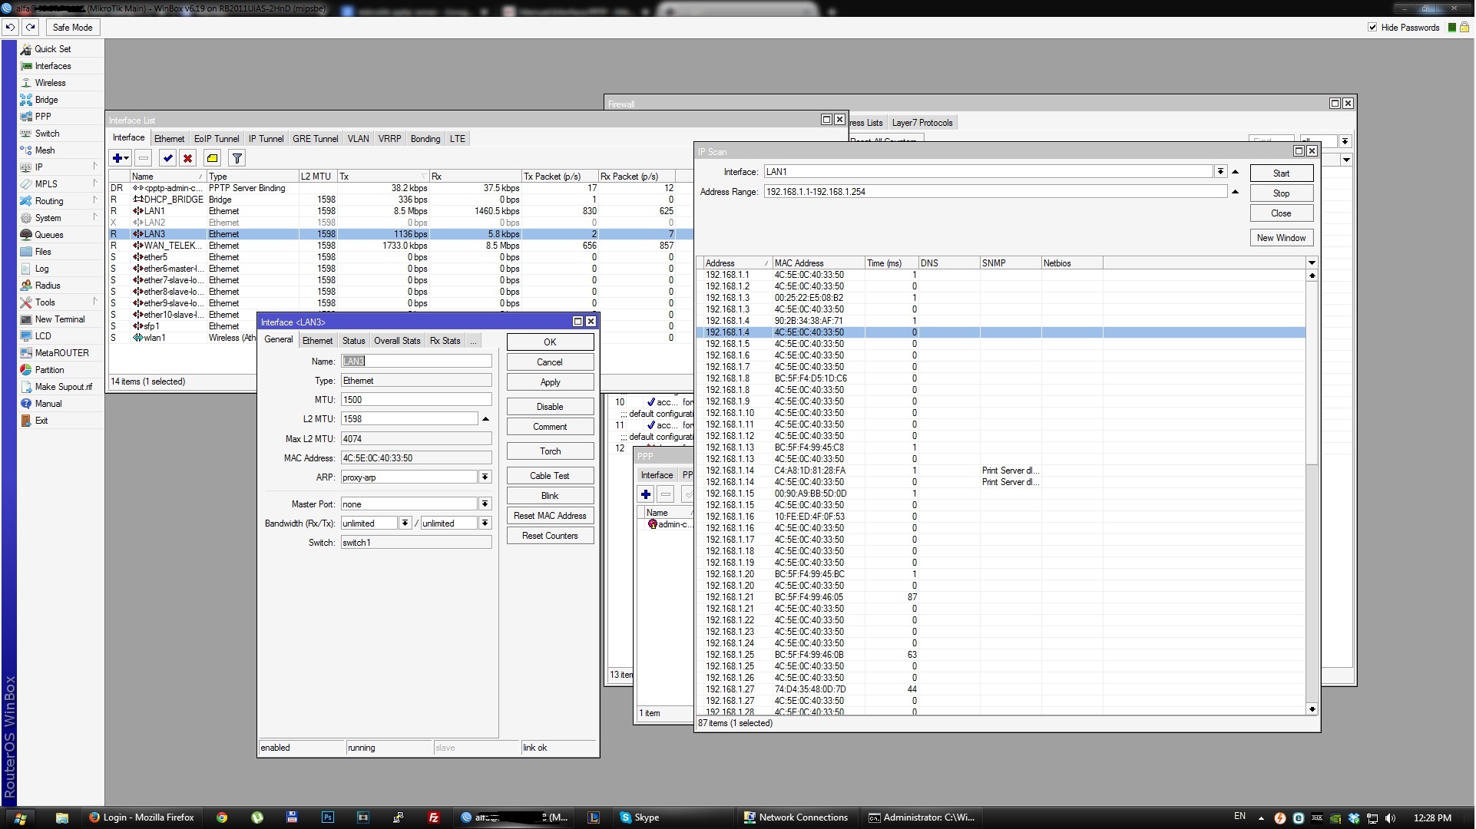Click the Address Range input field

[994, 192]
